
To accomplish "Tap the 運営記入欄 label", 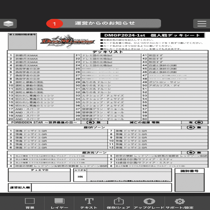I will coord(20,188).
